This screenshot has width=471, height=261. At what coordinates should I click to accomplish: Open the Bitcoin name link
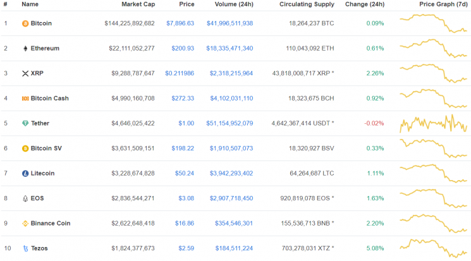point(41,23)
